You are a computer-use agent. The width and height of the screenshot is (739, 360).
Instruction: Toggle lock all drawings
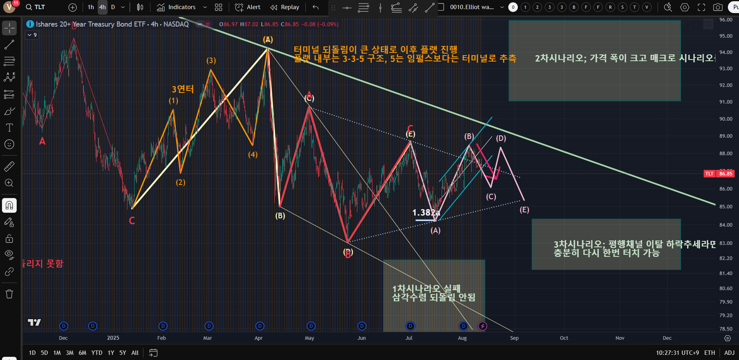tap(9, 239)
